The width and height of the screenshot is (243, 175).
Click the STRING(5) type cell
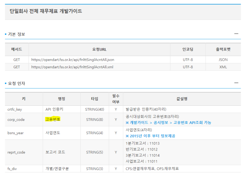point(95,152)
